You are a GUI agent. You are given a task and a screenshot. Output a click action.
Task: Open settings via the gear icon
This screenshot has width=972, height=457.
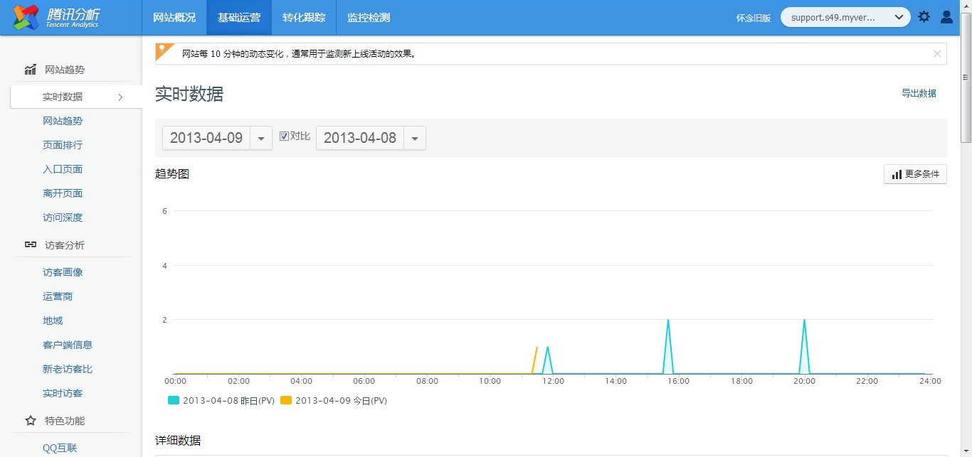(x=924, y=17)
